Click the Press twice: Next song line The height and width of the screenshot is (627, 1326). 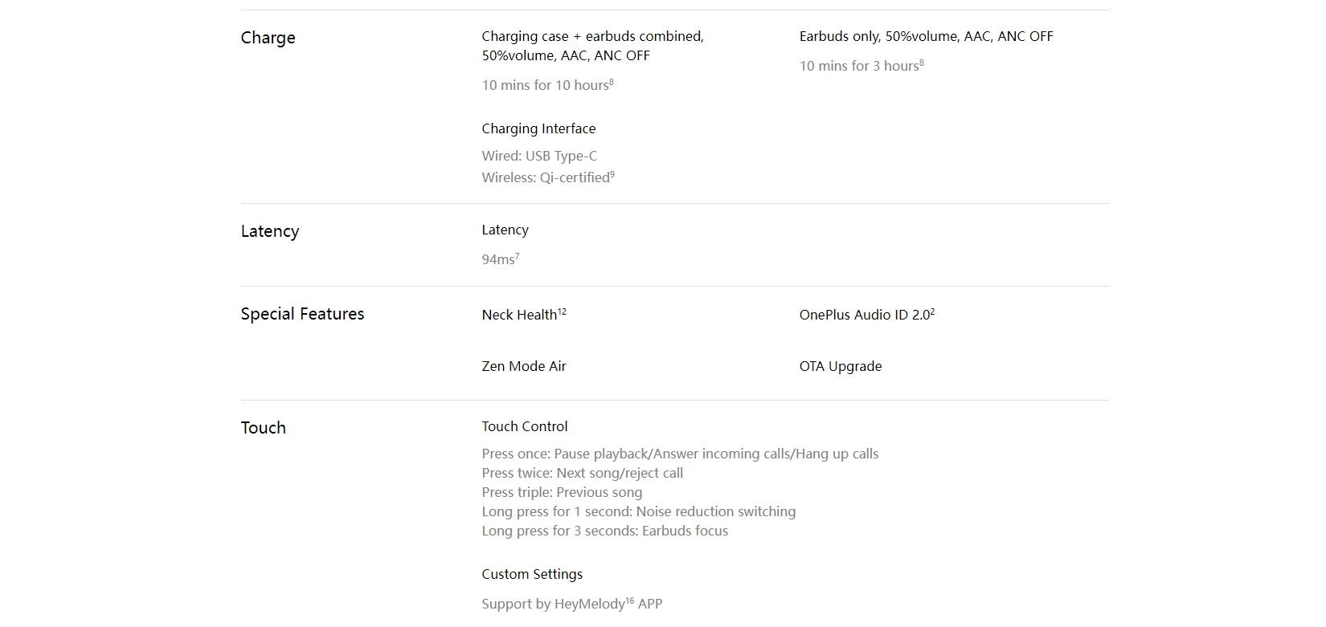583,473
